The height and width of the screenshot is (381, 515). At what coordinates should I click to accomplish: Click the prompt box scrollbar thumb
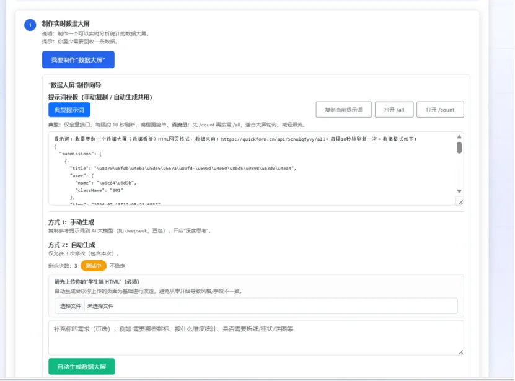pos(459,147)
